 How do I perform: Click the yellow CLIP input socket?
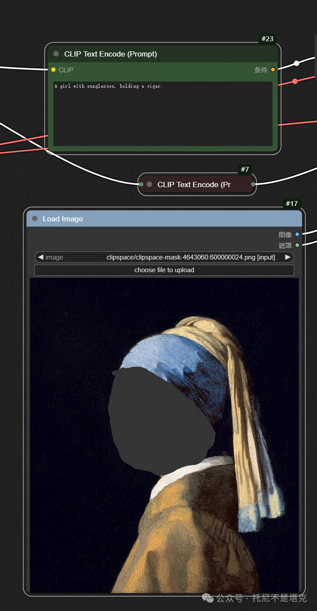pyautogui.click(x=53, y=70)
